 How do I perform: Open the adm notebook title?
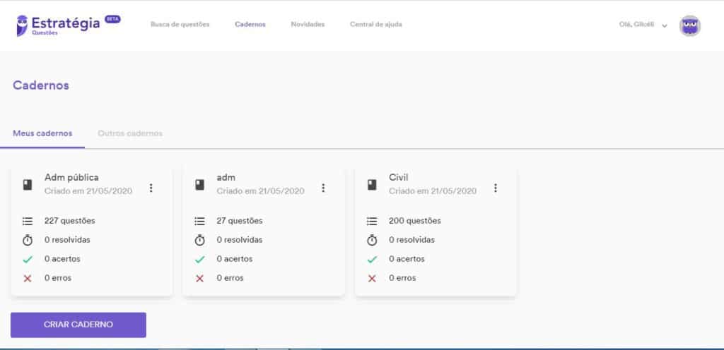[226, 177]
